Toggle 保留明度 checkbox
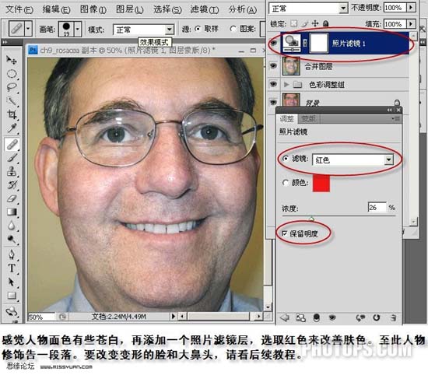 click(x=284, y=233)
